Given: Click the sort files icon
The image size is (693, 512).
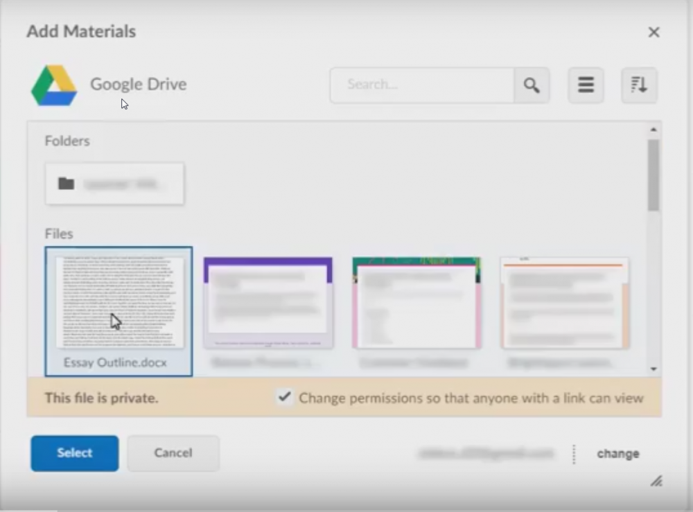Looking at the screenshot, I should pos(638,85).
